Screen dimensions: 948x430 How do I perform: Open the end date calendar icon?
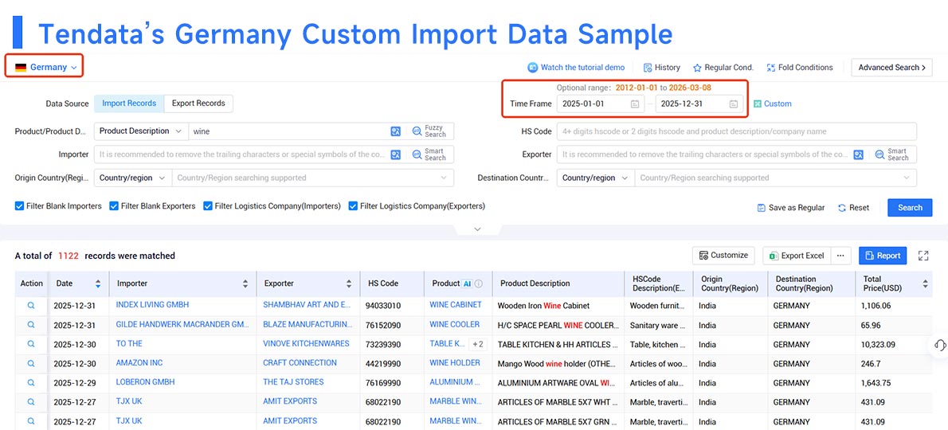point(734,104)
